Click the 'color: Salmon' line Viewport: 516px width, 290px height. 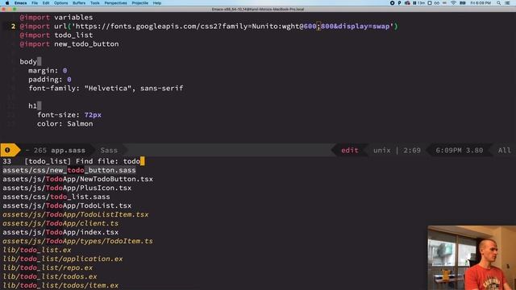click(64, 123)
